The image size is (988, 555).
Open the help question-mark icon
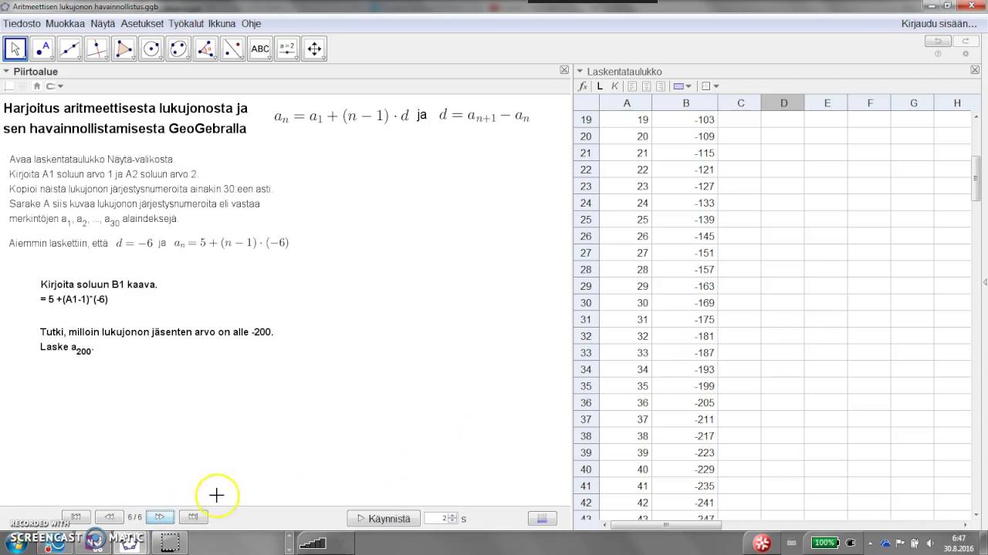938,54
